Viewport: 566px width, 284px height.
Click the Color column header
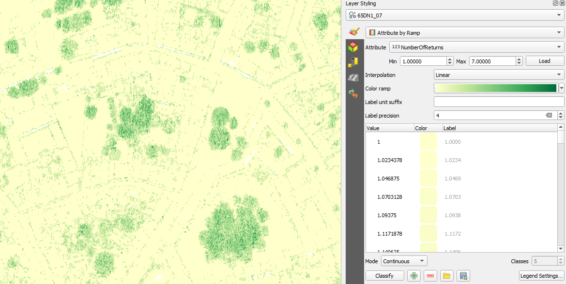pos(428,128)
